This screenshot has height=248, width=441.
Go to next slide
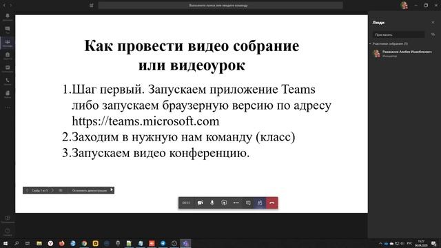[x=52, y=190]
